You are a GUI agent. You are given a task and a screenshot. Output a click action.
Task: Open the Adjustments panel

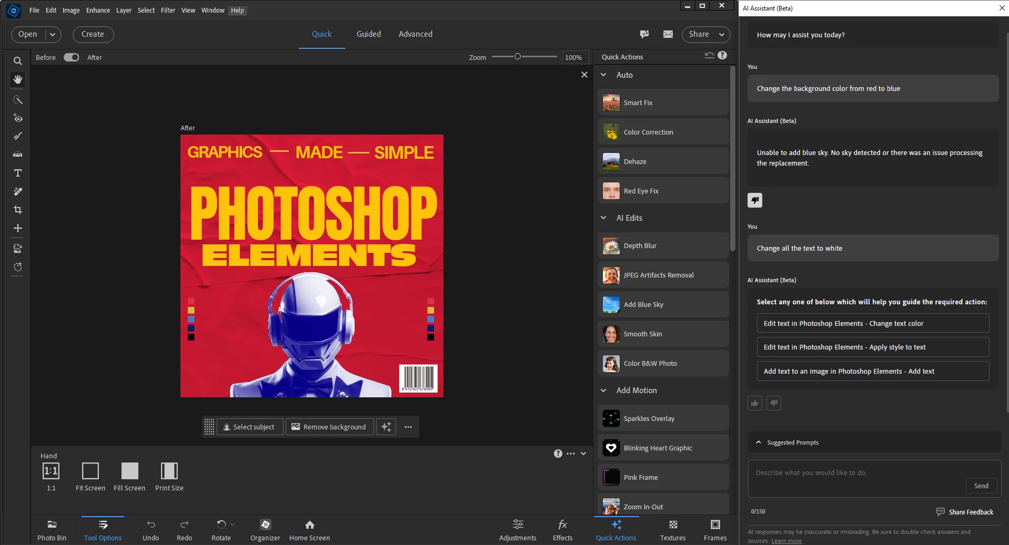tap(518, 530)
